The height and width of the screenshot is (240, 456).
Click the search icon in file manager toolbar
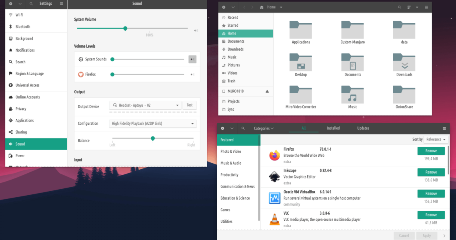coord(400,7)
